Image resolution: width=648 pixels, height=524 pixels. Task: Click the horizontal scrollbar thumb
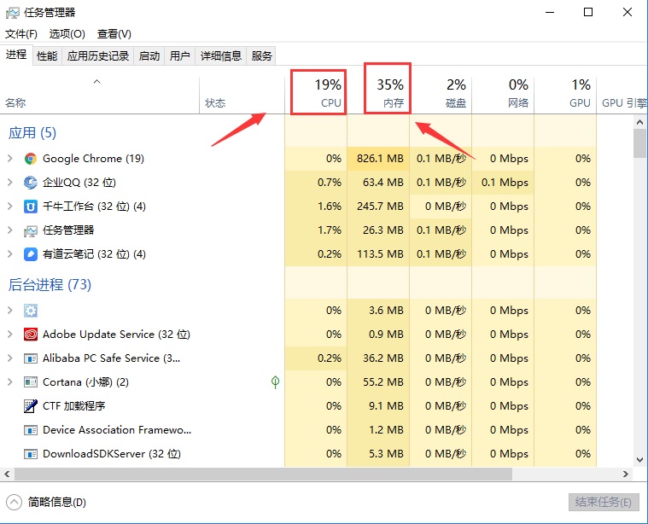(x=263, y=474)
